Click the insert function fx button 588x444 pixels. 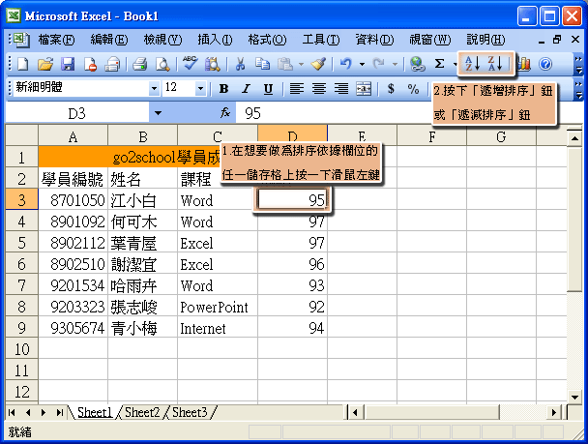(225, 112)
